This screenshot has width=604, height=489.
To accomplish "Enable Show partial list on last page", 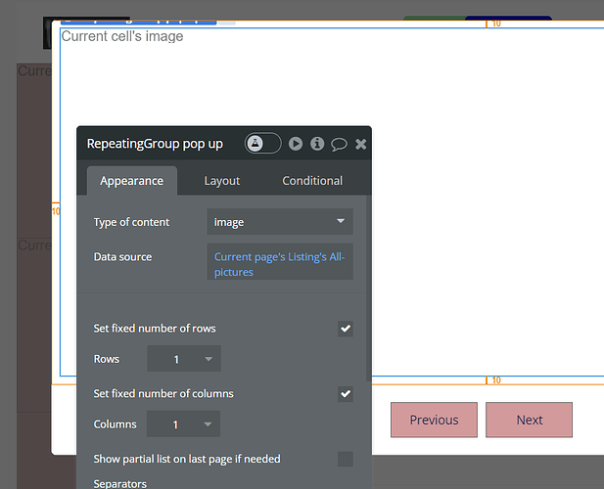I will [x=346, y=459].
